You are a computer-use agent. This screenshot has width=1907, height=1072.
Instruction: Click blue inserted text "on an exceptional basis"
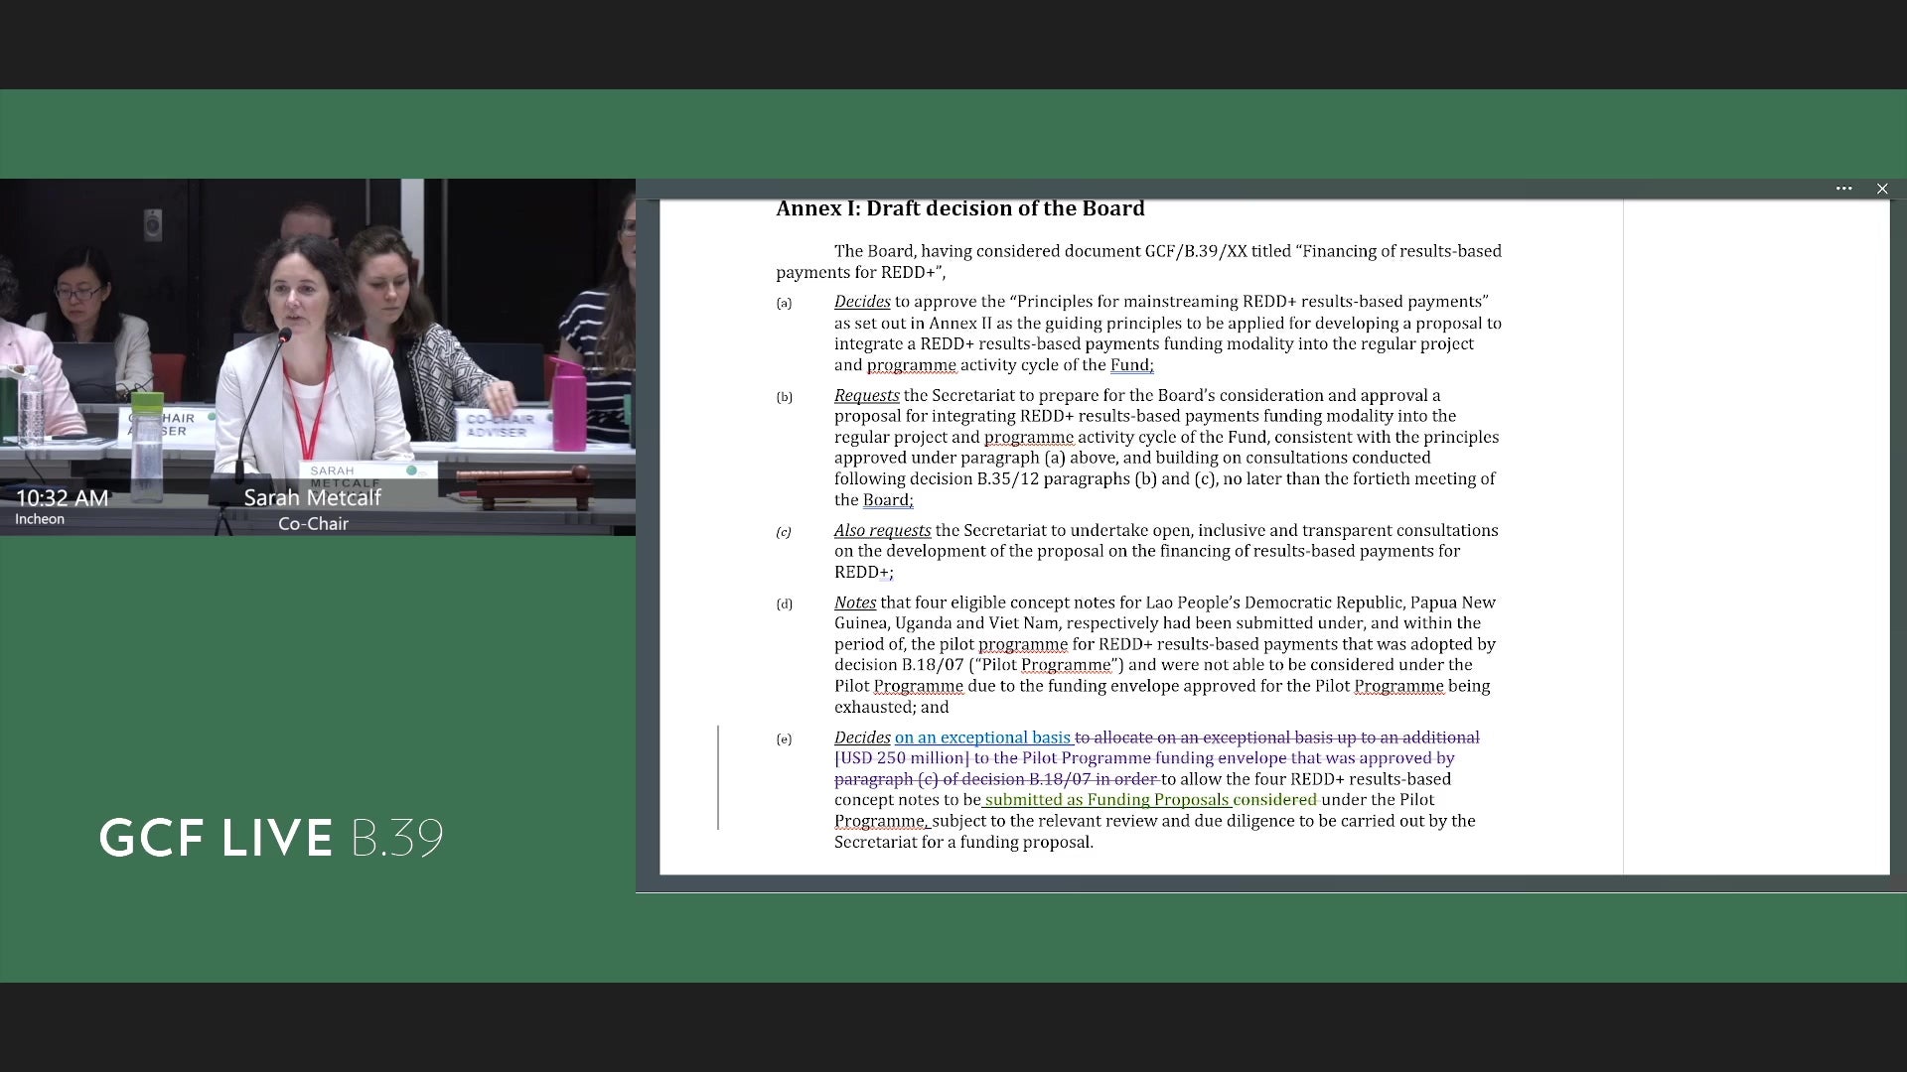[x=982, y=737]
